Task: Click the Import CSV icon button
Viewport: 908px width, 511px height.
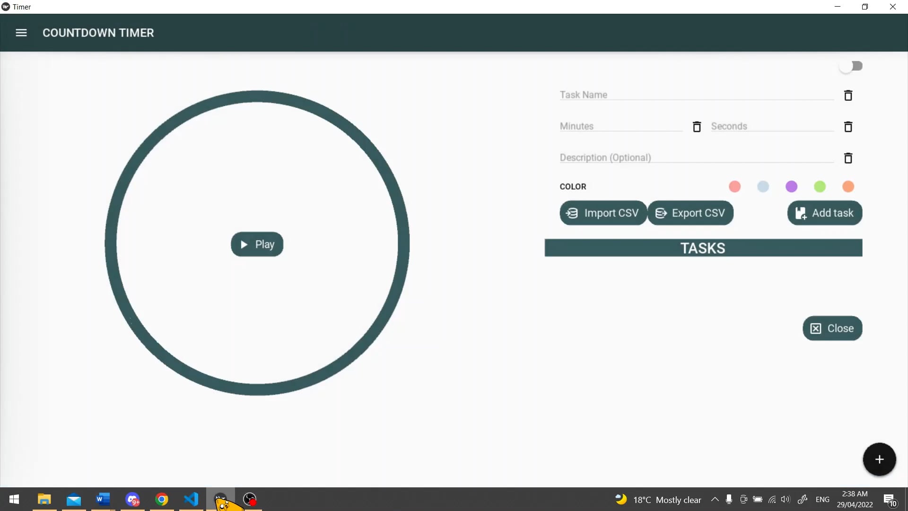Action: tap(571, 213)
